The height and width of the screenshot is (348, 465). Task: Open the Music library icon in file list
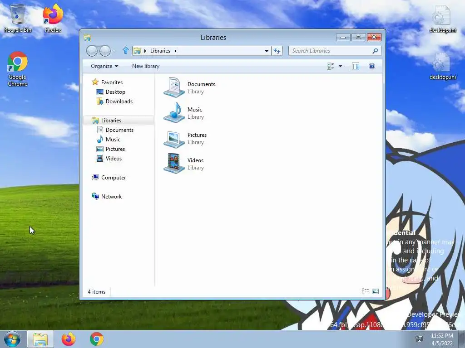point(174,113)
